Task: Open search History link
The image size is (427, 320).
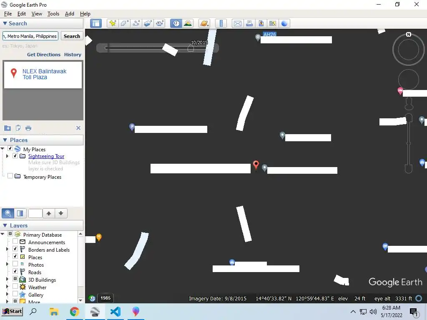Action: click(x=73, y=55)
